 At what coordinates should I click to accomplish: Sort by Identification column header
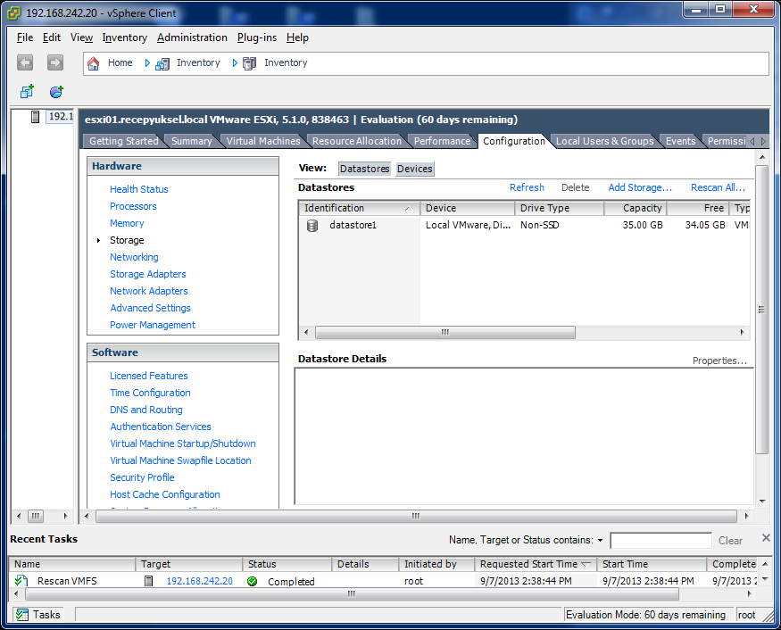(359, 208)
